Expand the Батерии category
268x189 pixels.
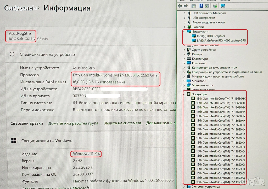(x=185, y=27)
